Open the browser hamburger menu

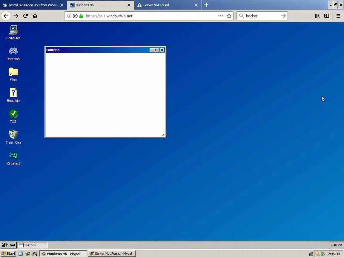[x=338, y=16]
